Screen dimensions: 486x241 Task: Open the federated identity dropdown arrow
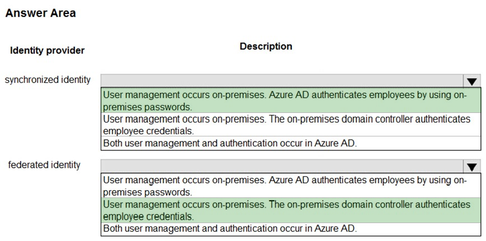(x=472, y=167)
